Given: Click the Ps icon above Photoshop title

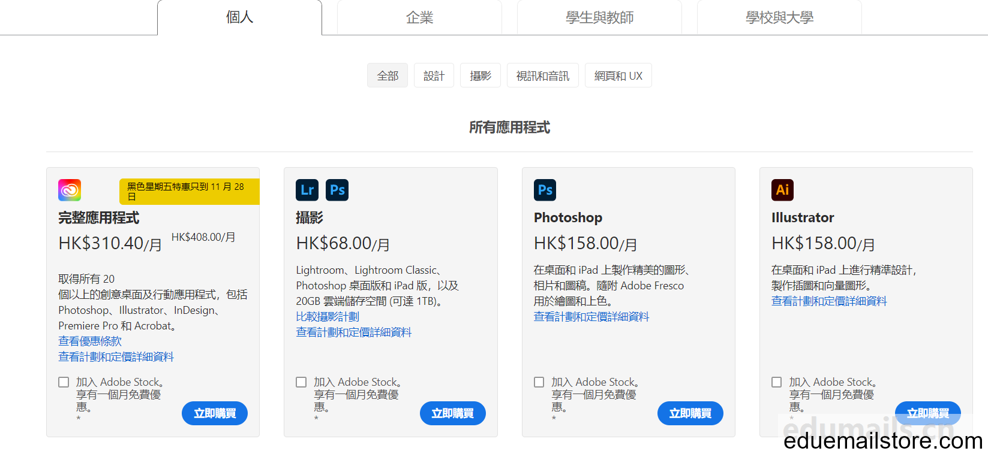Looking at the screenshot, I should (x=545, y=190).
